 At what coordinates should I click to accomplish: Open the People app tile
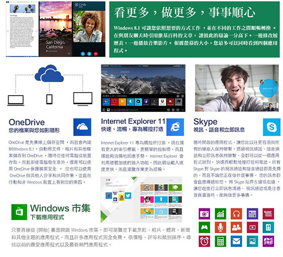tap(237, 227)
